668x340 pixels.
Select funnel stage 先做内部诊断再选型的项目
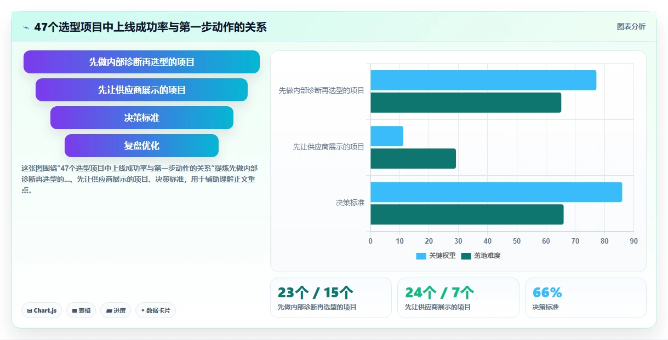click(141, 62)
